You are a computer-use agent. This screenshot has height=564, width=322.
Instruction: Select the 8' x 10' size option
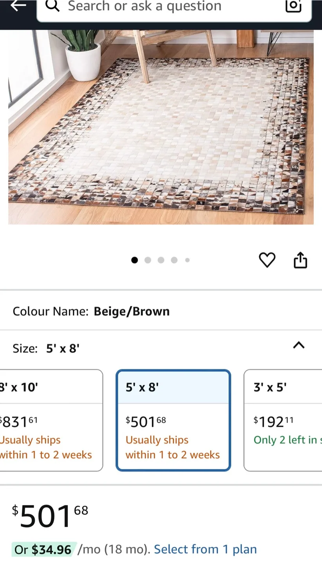(x=43, y=420)
